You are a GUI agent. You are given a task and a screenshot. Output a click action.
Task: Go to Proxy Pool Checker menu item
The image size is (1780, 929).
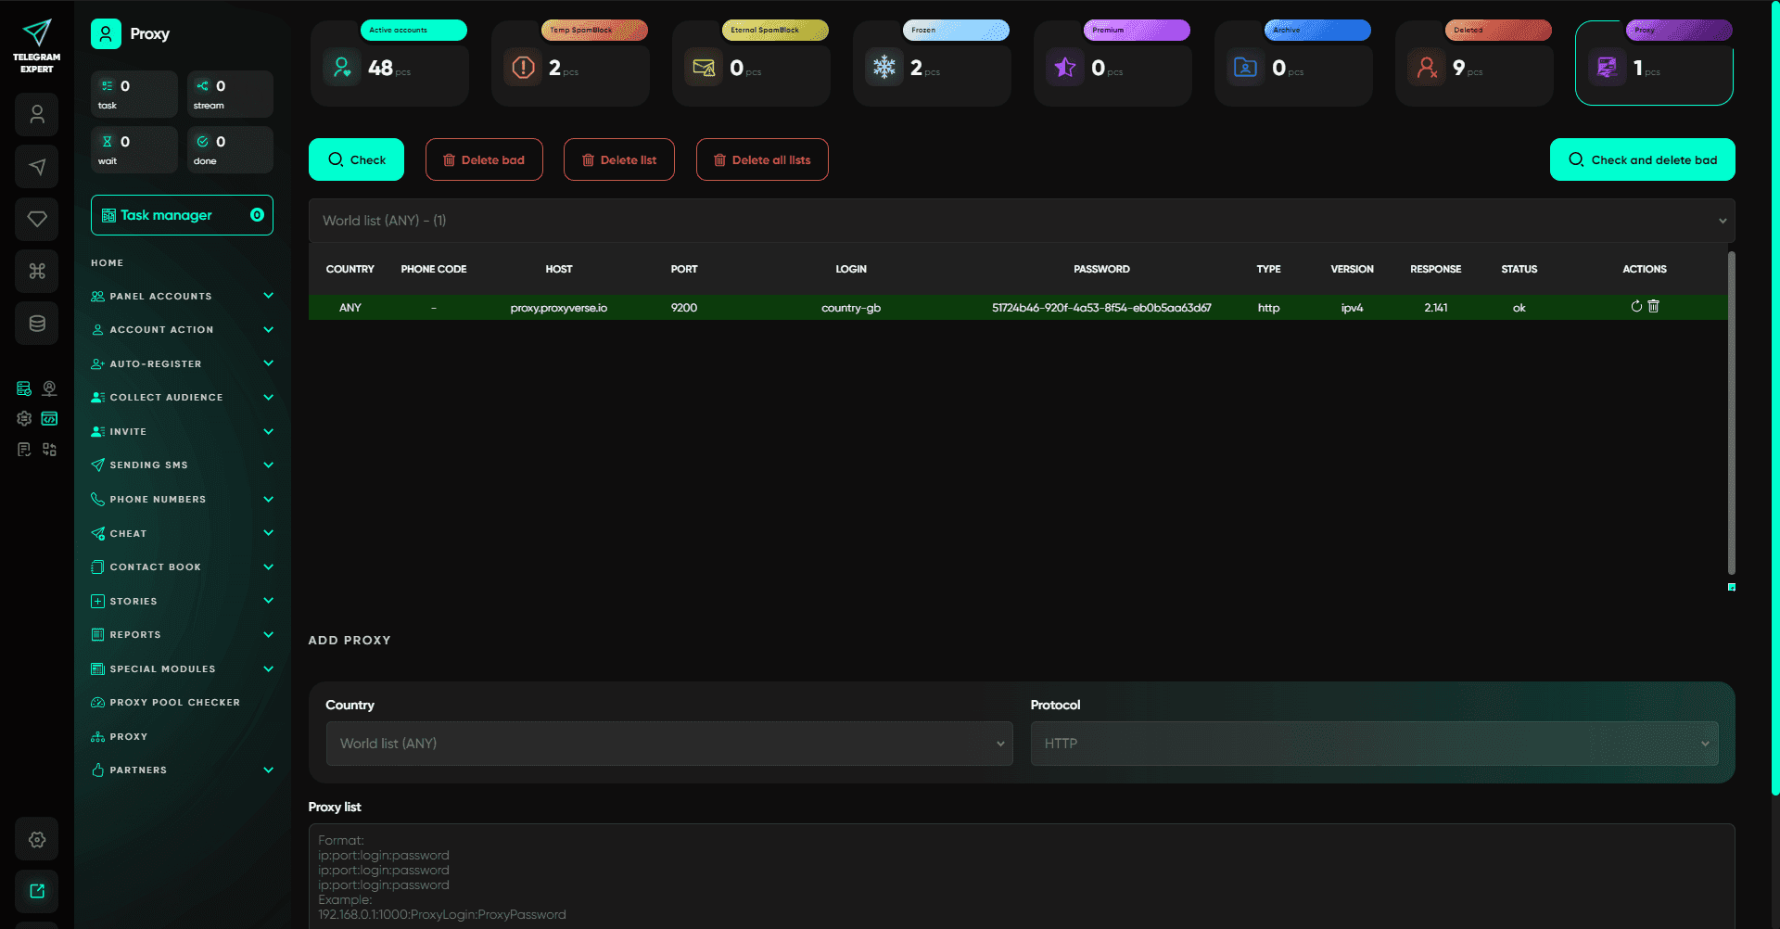pos(174,703)
